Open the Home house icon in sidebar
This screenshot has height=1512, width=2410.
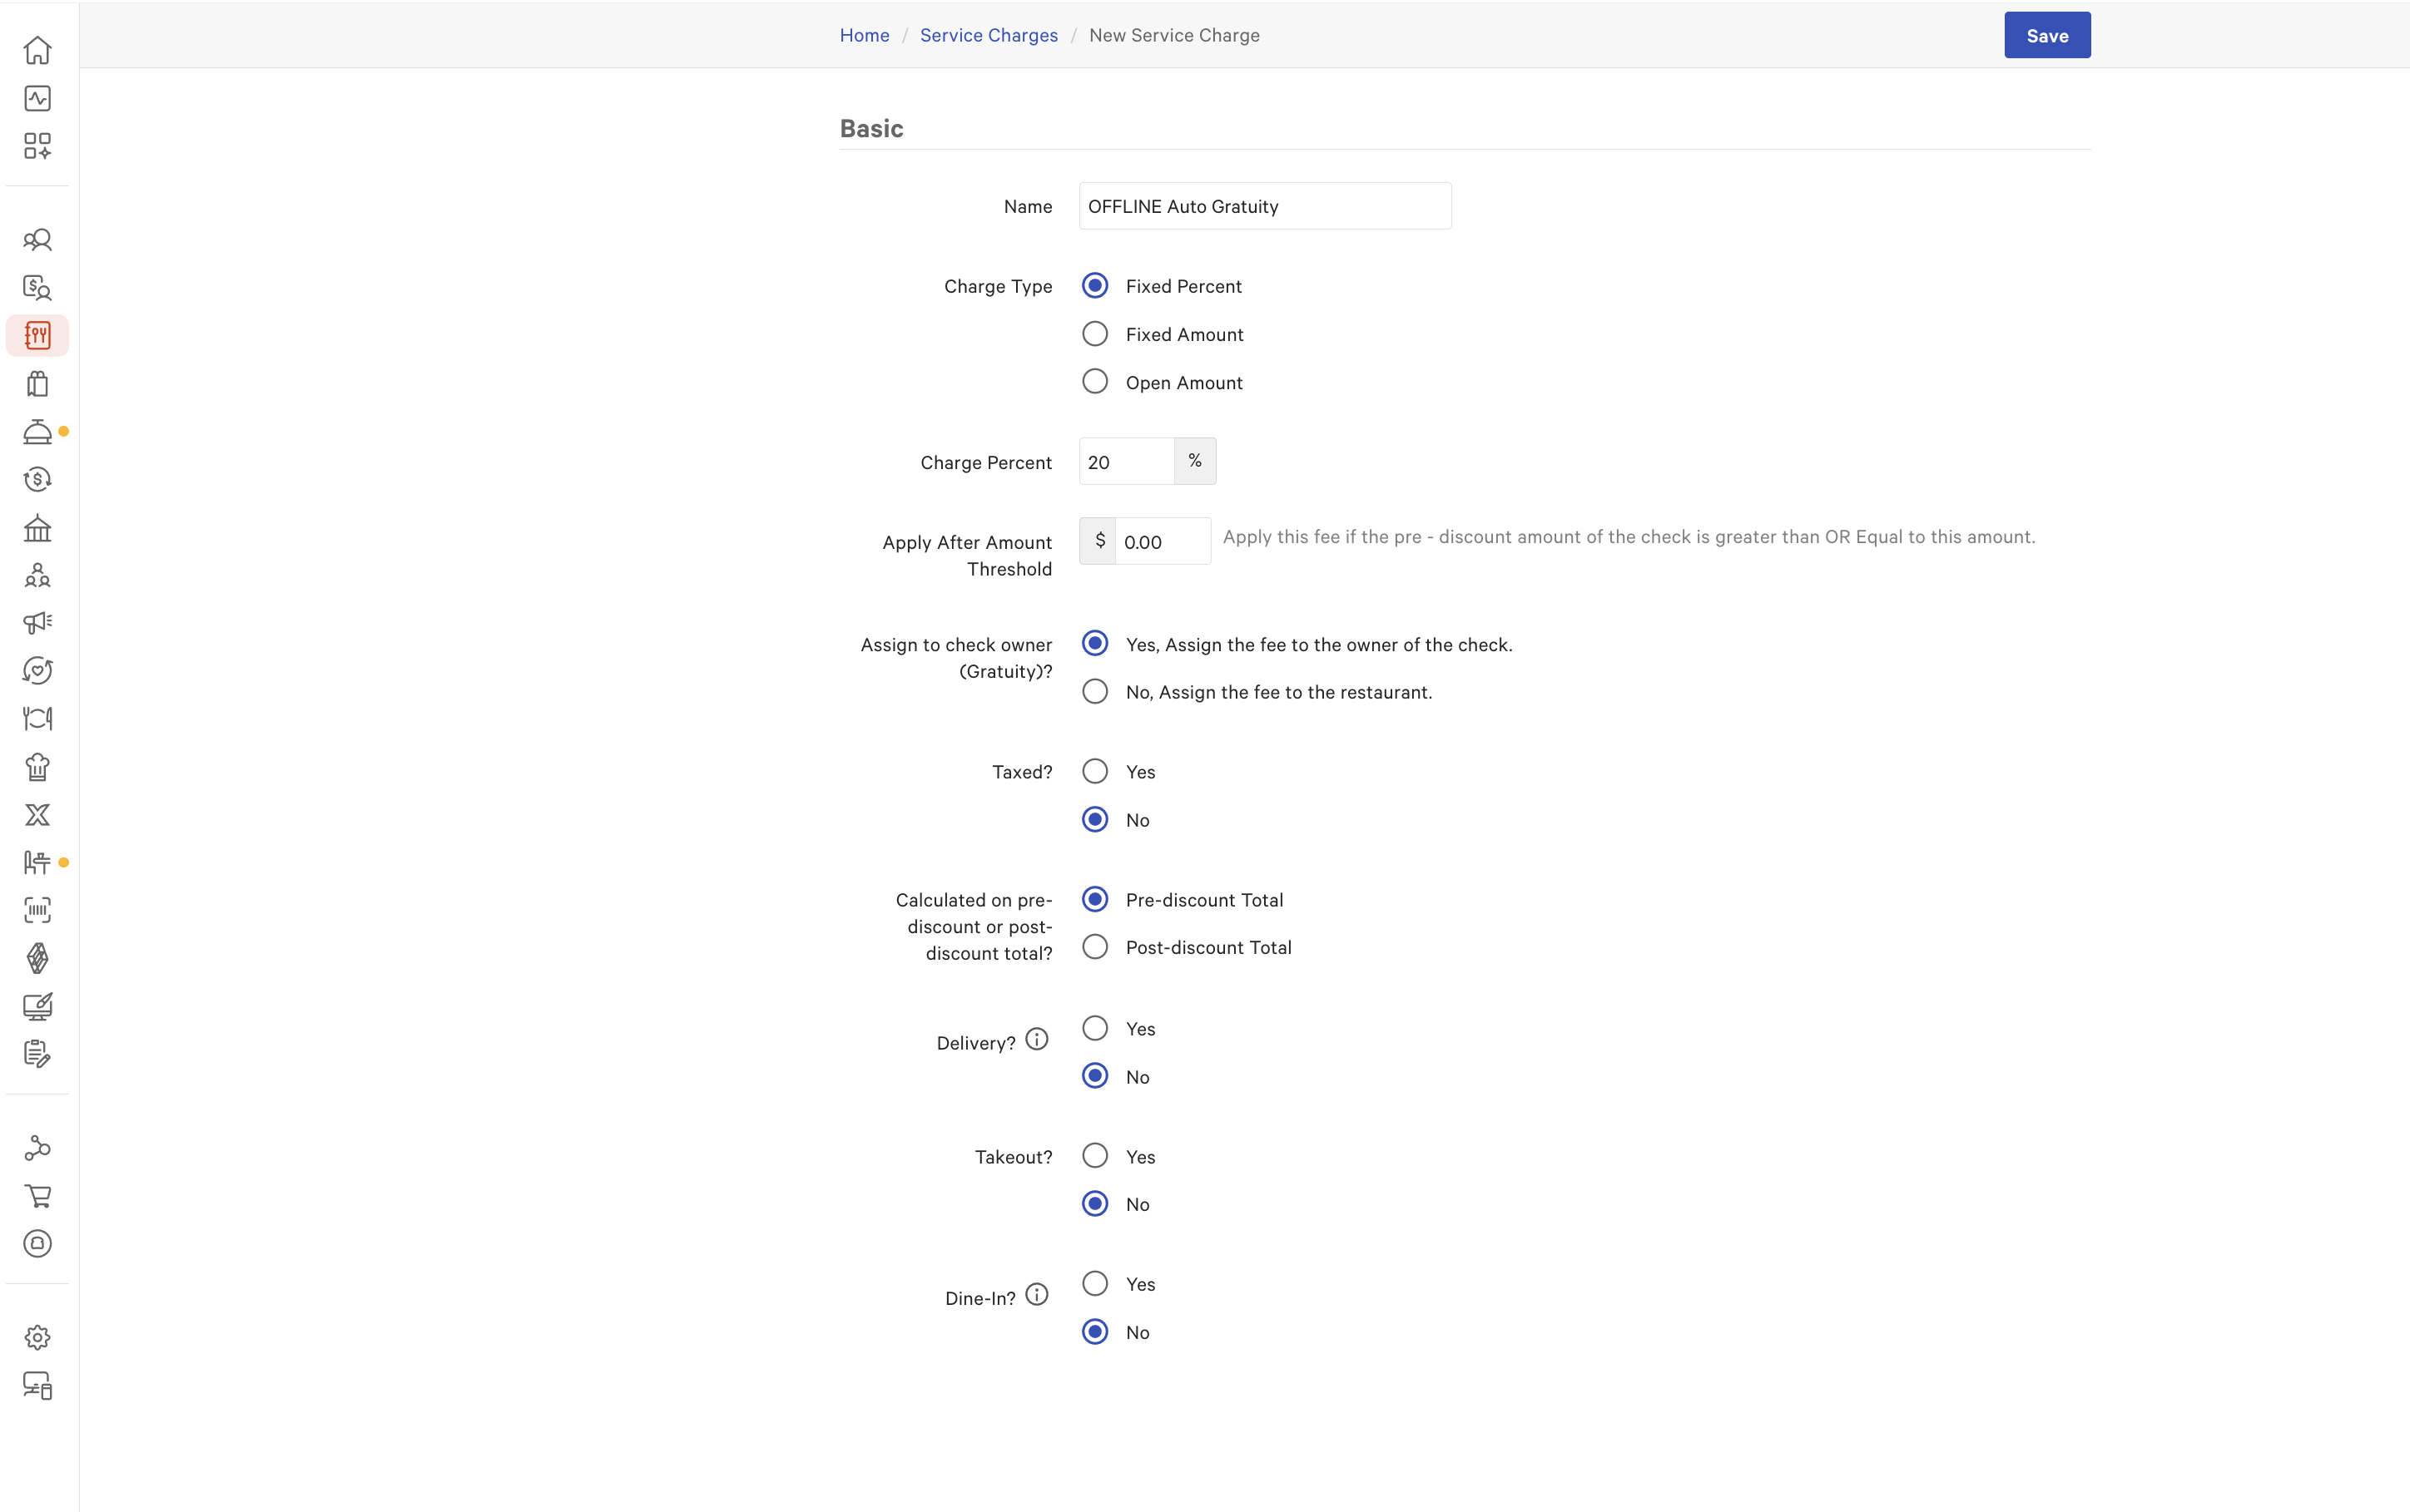tap(37, 50)
